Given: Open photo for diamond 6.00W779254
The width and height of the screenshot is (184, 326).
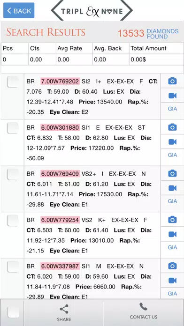Looking at the screenshot, I should pos(172,220).
